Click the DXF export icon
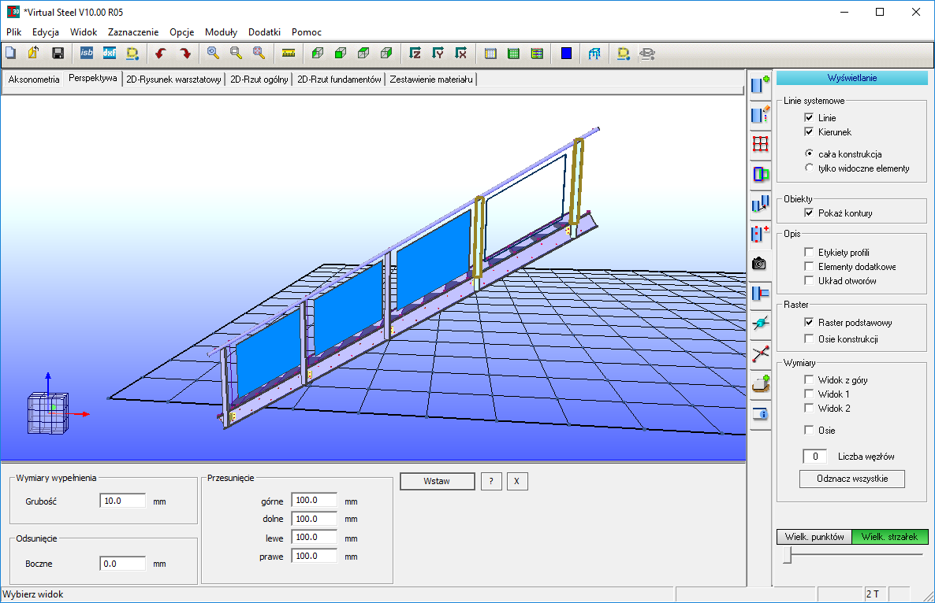This screenshot has height=603, width=935. (x=110, y=54)
